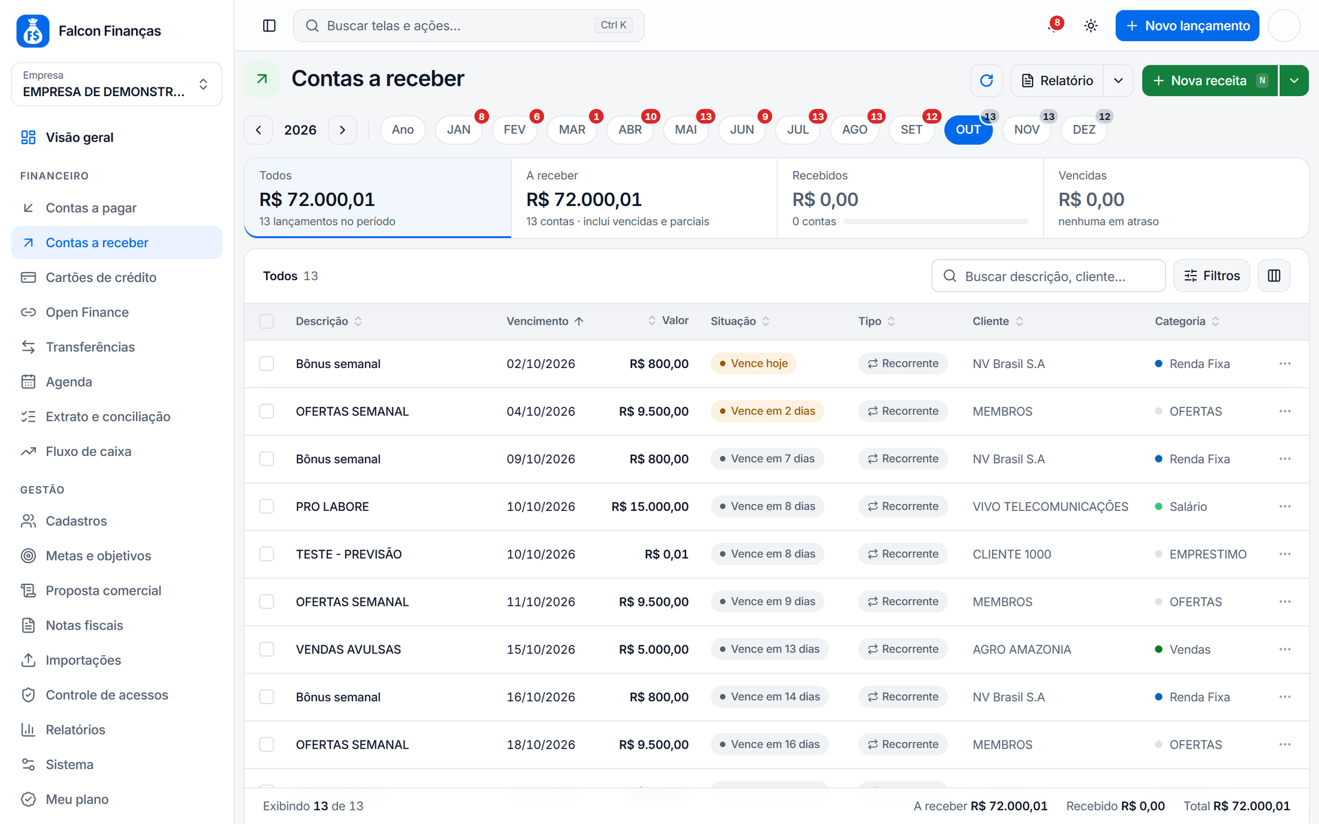Open the Empresa company selector
This screenshot has height=824, width=1319.
pos(117,84)
